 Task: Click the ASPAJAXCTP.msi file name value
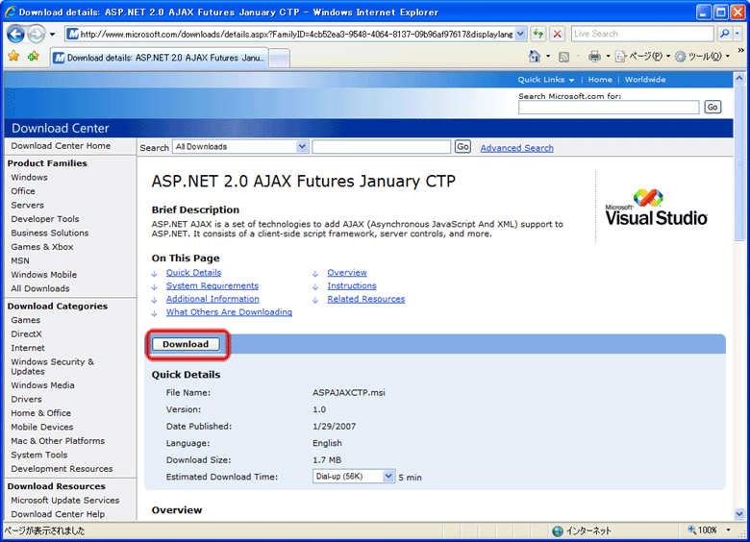(349, 393)
